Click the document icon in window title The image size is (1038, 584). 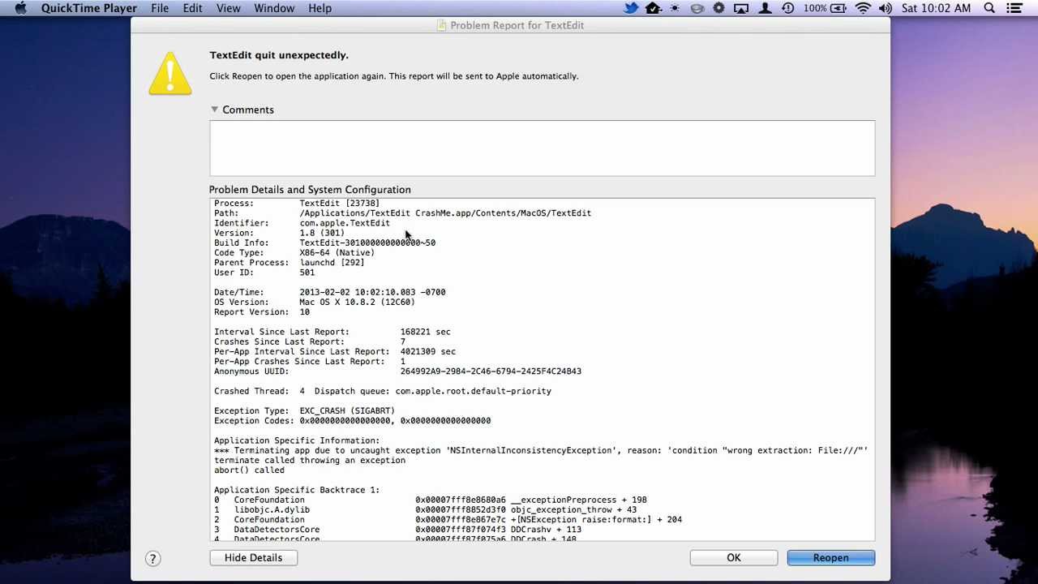coord(441,25)
